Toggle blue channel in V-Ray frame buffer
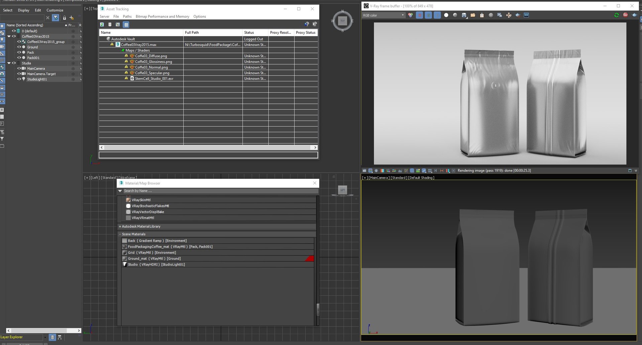Screen dimensions: 642x345 [x=437, y=15]
